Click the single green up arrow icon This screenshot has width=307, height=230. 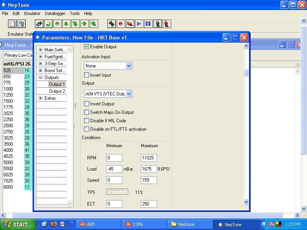[x=84, y=24]
